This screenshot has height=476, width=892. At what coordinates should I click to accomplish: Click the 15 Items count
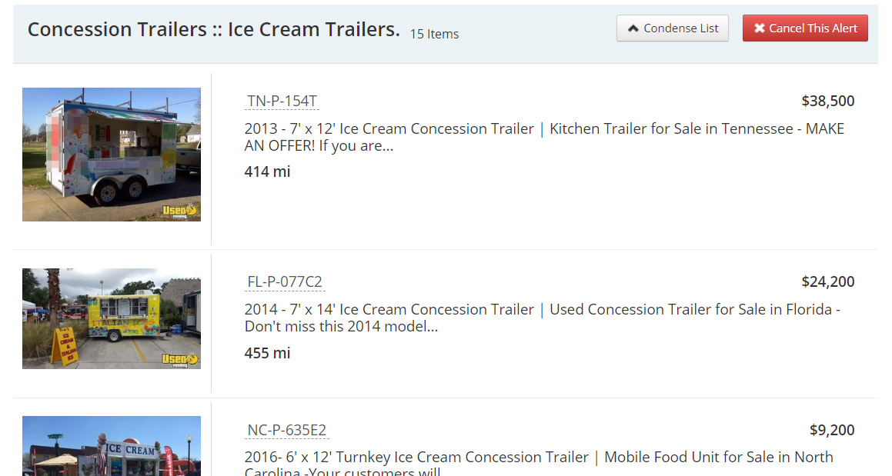[434, 34]
